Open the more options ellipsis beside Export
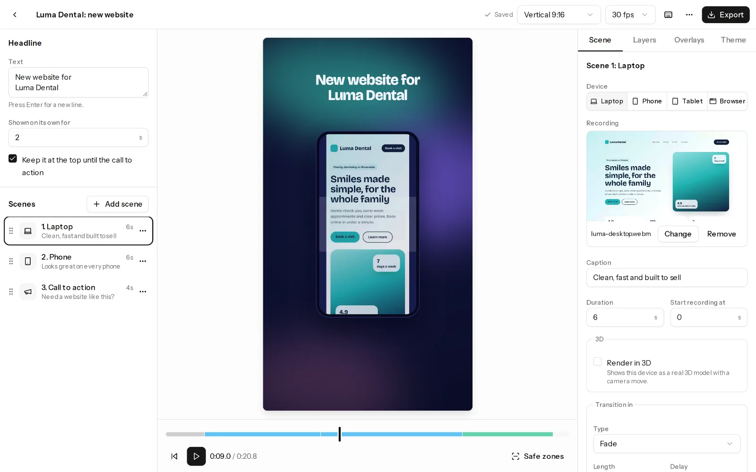This screenshot has width=756, height=472. point(689,15)
